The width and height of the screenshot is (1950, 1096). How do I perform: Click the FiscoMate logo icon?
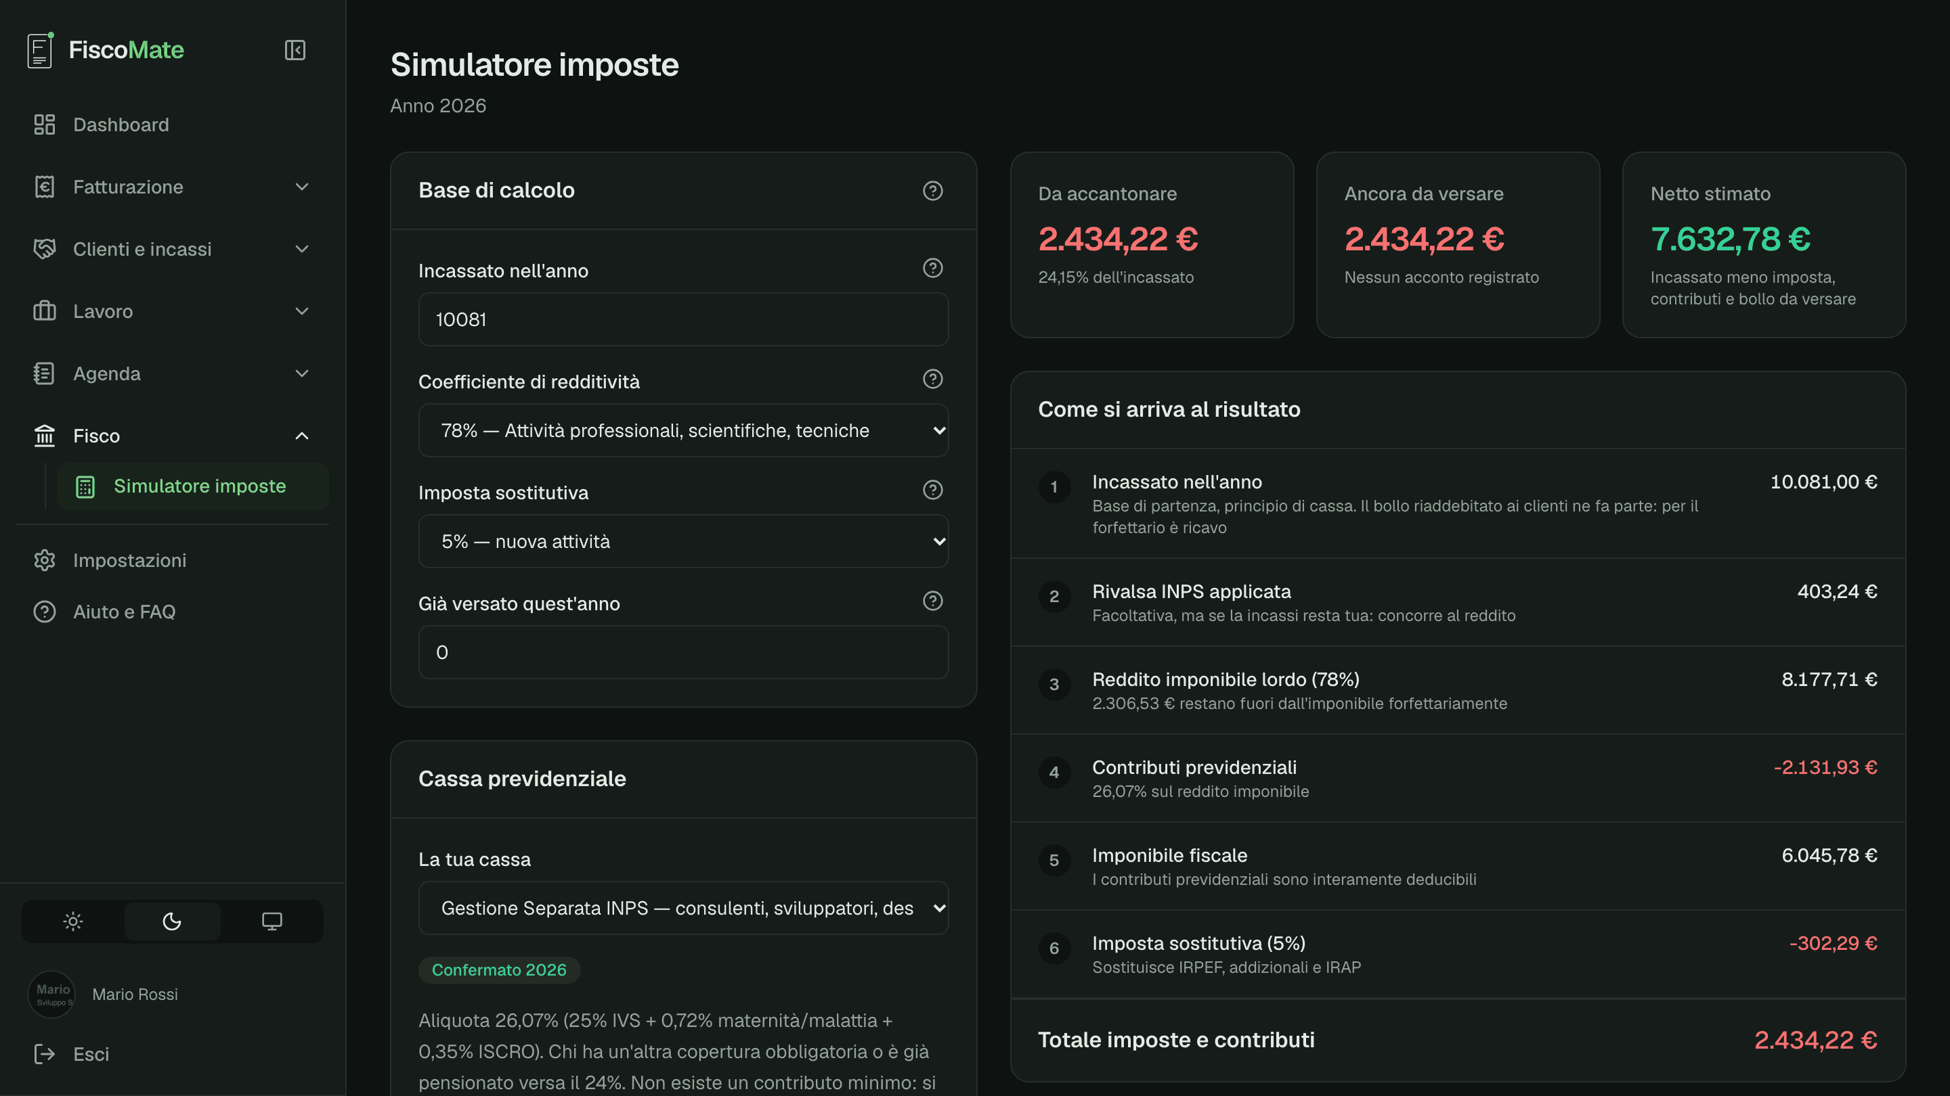point(40,50)
